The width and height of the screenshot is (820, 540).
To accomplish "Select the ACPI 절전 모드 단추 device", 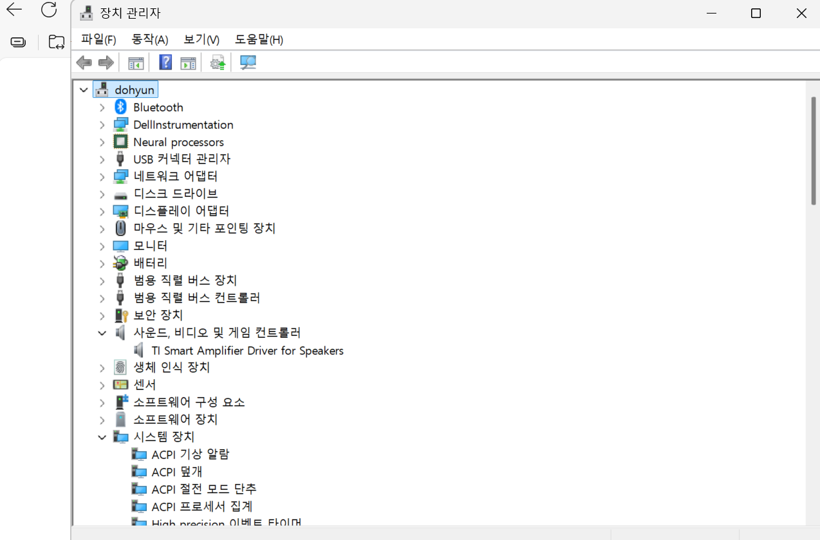I will pos(204,489).
